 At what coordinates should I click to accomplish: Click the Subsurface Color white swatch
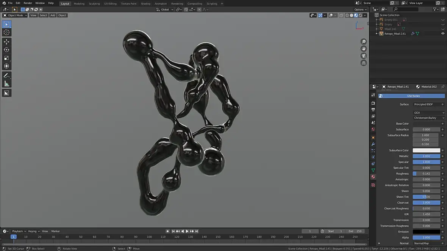[427, 150]
